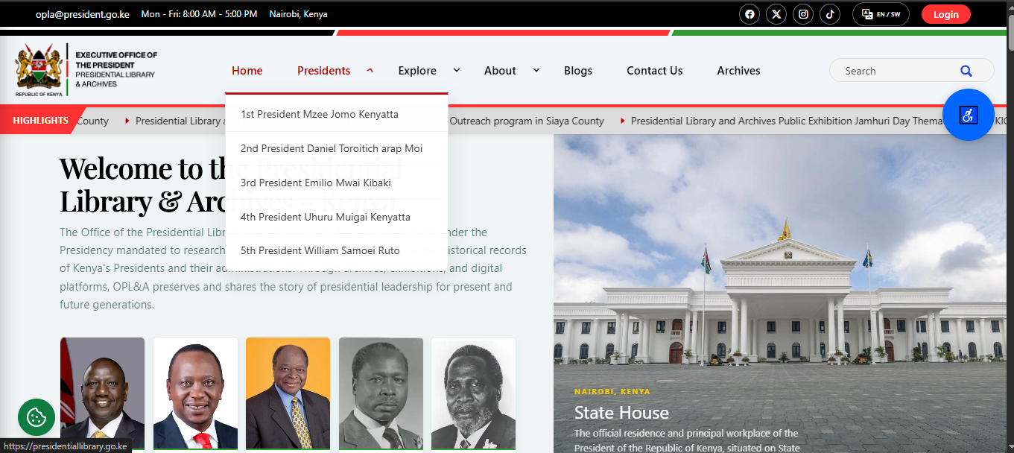Expand the About dropdown chevron
The image size is (1014, 453).
point(536,70)
